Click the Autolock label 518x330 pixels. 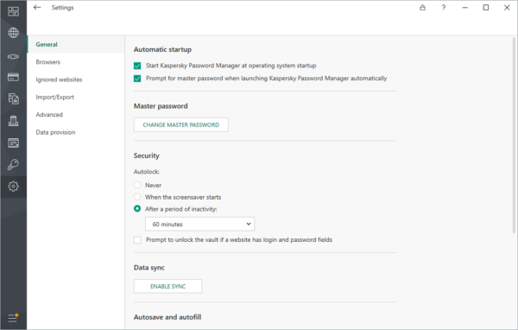tap(147, 172)
